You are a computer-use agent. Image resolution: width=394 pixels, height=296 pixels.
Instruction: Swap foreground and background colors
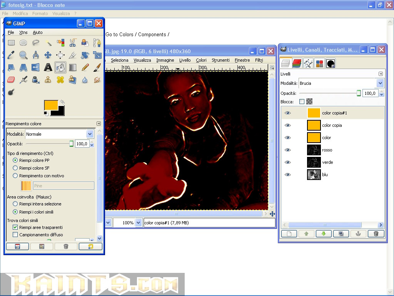62,102
